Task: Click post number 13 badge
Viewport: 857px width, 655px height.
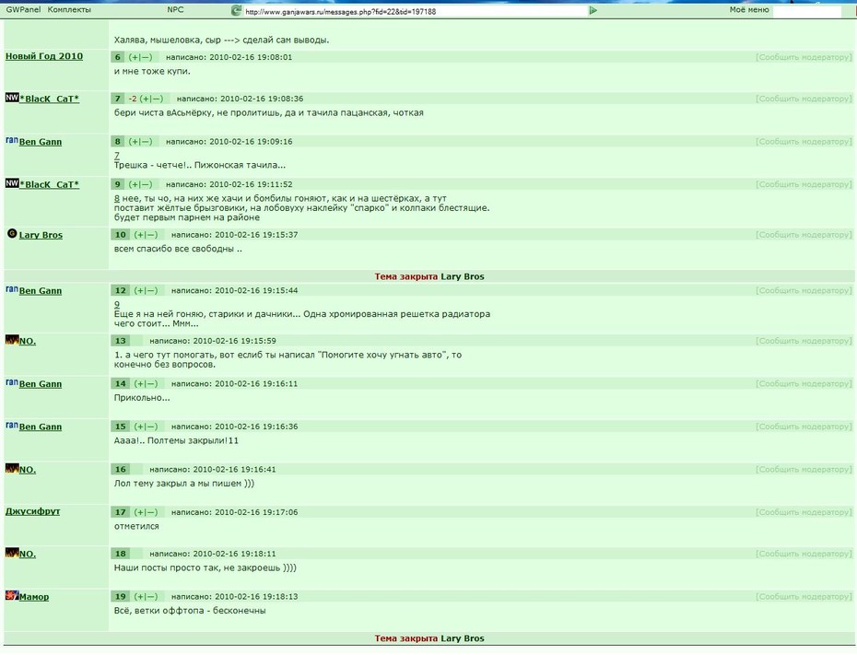Action: coord(120,341)
